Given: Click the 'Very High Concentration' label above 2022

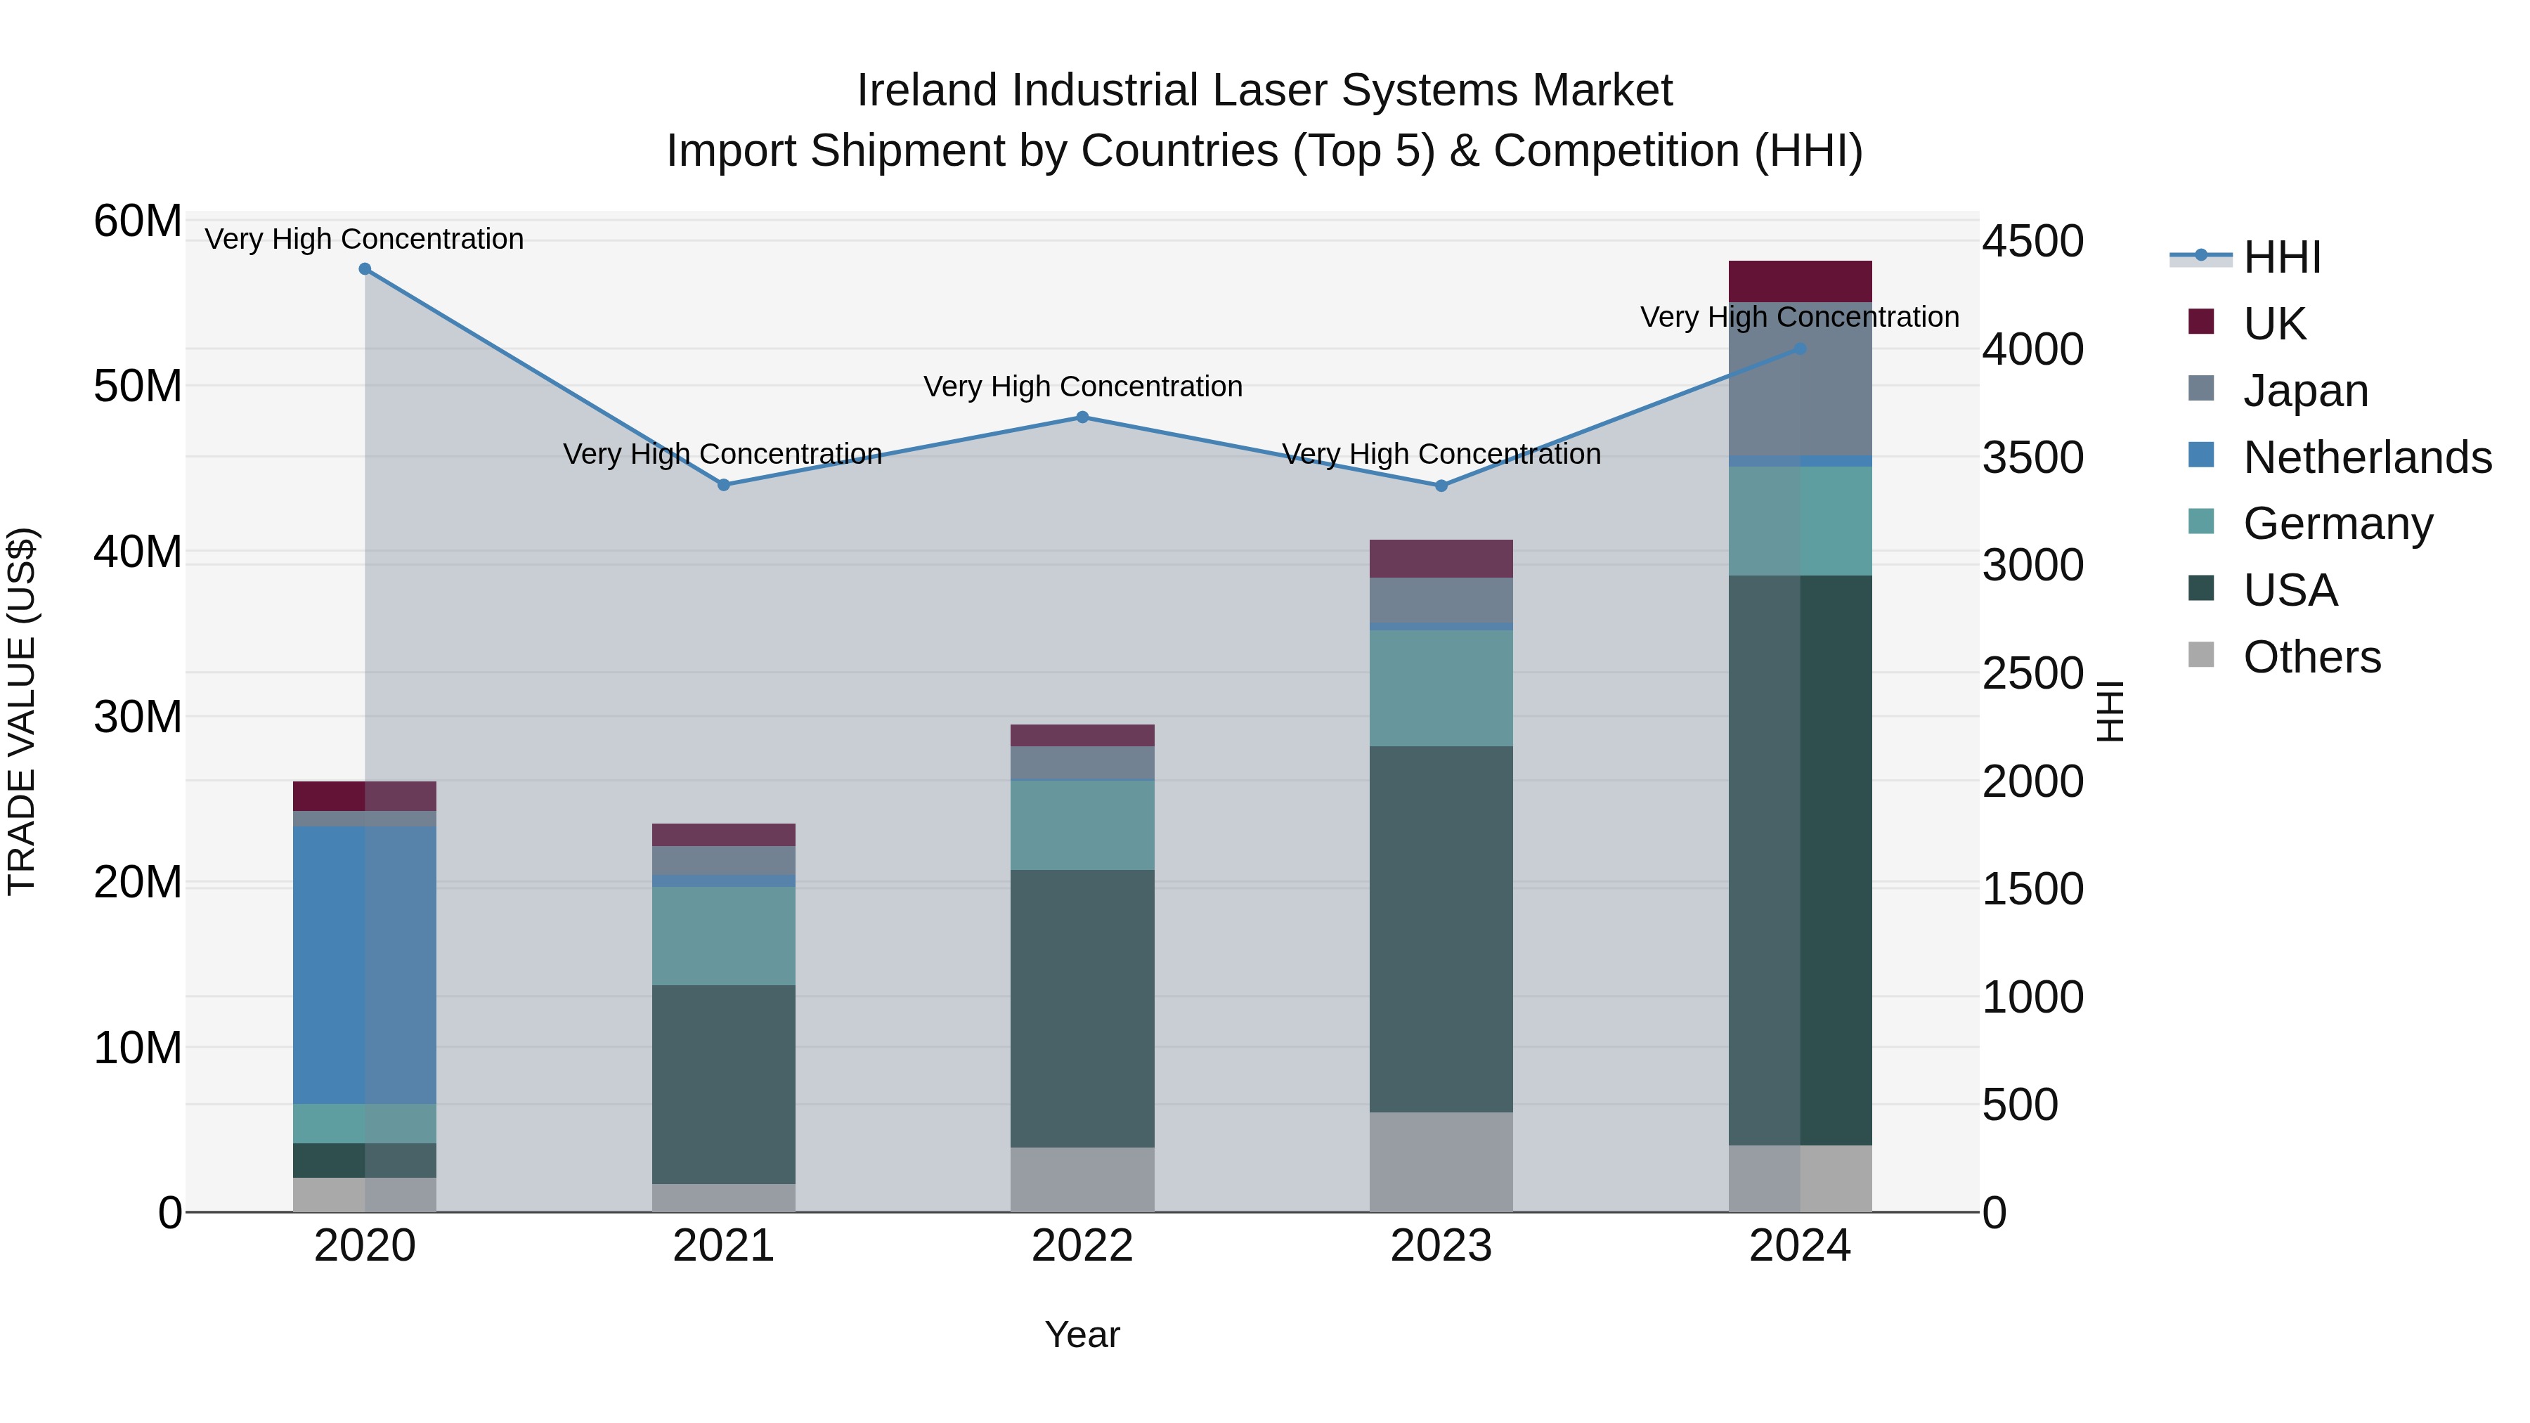Looking at the screenshot, I should click(x=1083, y=387).
